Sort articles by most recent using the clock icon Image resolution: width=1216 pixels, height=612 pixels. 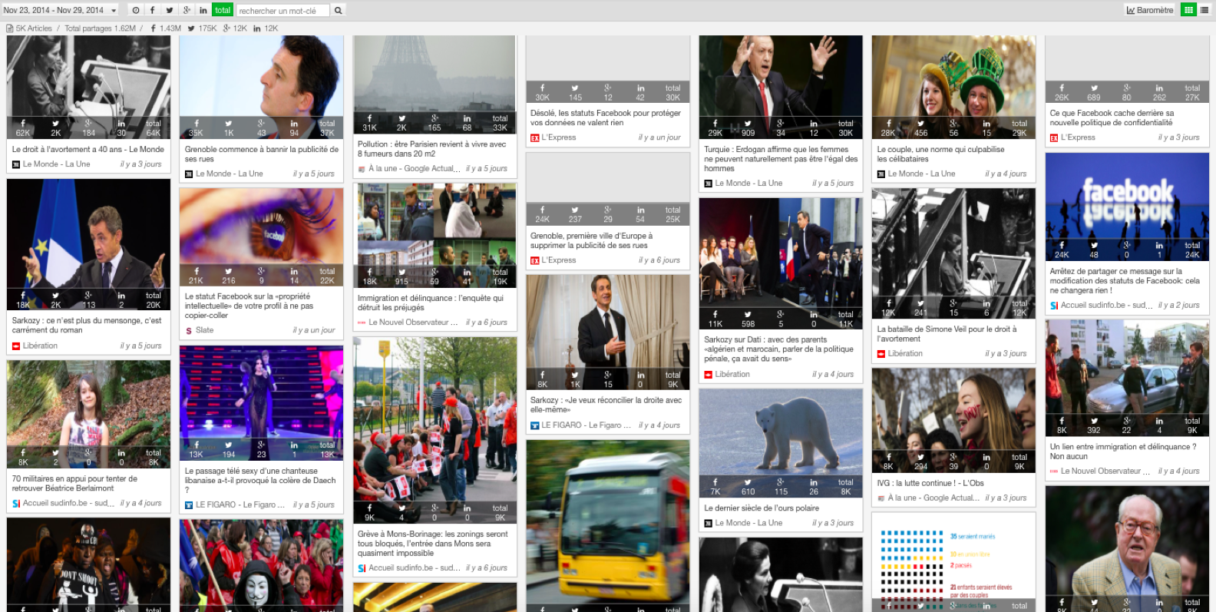click(136, 10)
